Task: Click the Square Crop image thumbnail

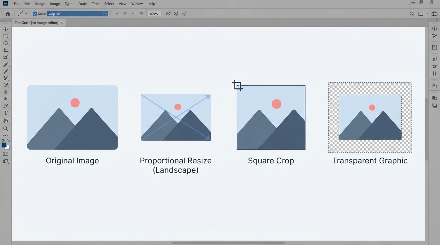Action: point(271,117)
